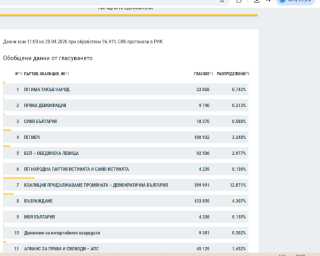Select party name "СИНЯ БЪЛГАРИЯ"
The height and width of the screenshot is (256, 320).
pos(40,122)
